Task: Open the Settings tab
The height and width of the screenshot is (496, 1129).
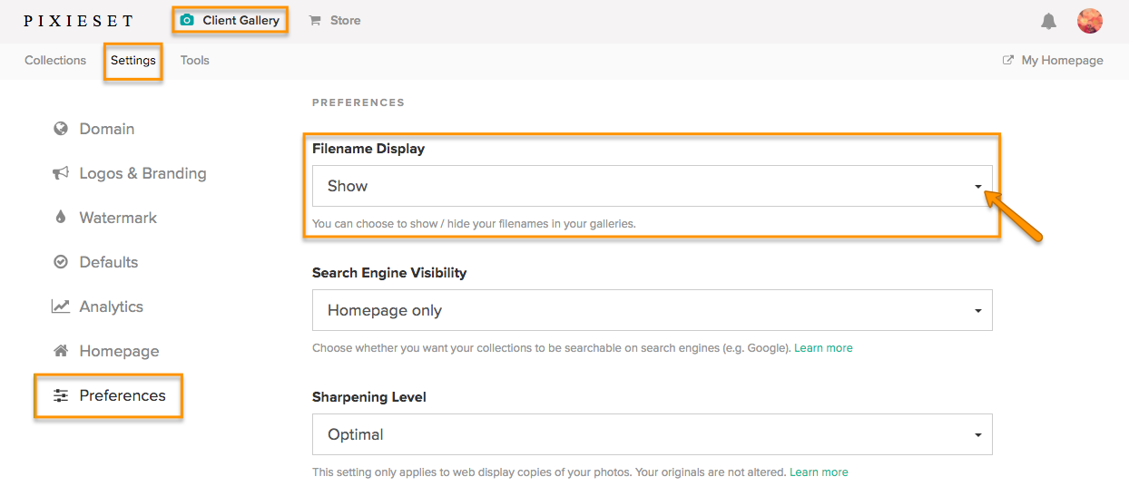Action: click(133, 61)
